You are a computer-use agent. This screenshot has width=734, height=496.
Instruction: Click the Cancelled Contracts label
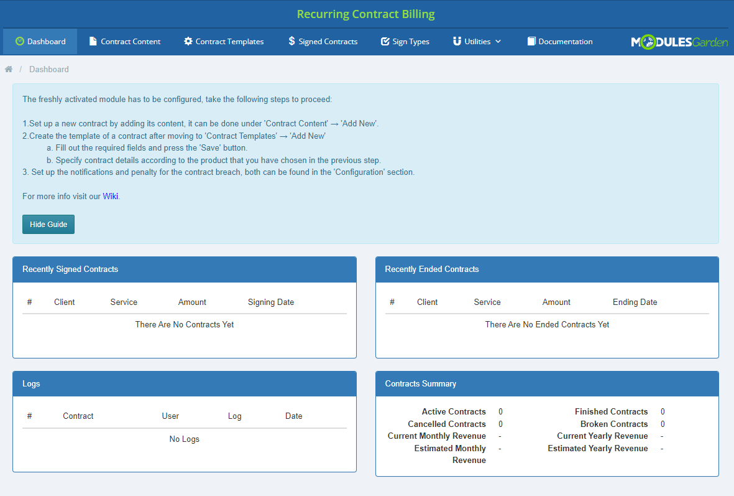447,424
